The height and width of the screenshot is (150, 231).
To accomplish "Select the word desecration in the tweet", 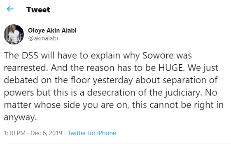I will (x=111, y=93).
